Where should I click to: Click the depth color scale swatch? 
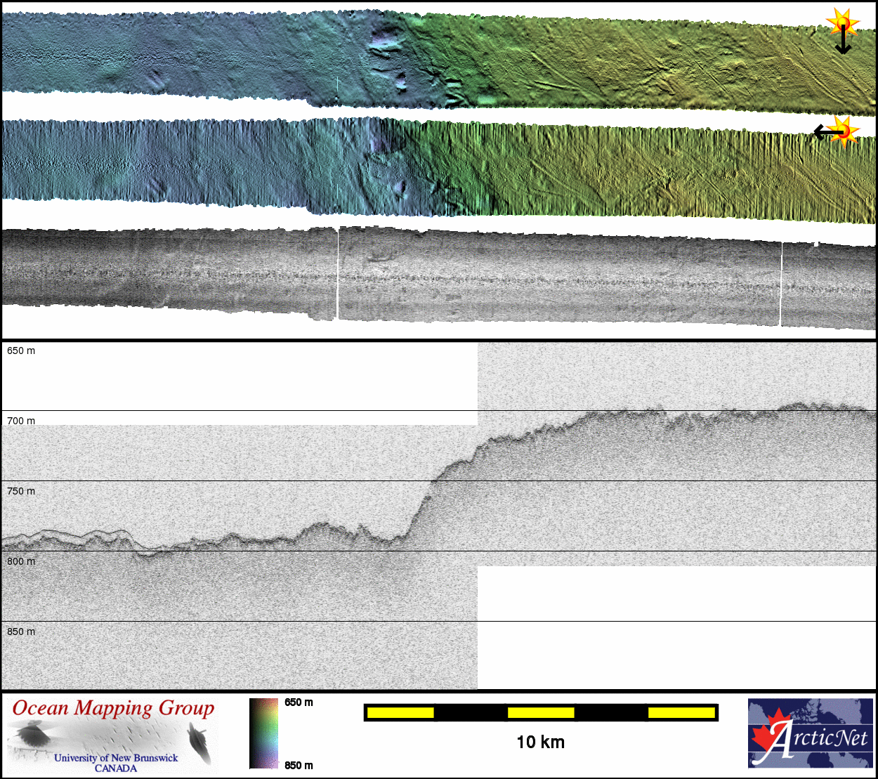pos(263,733)
